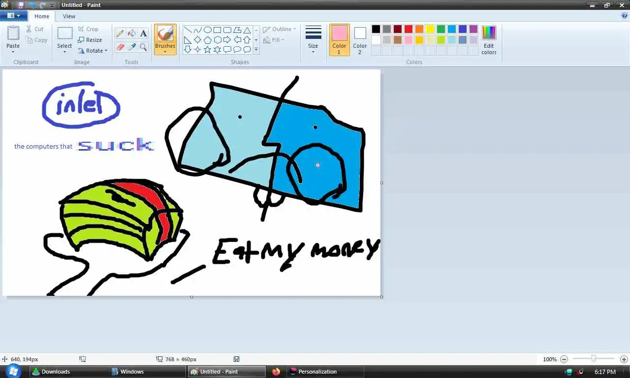The width and height of the screenshot is (630, 378).
Task: Choose the Pentagon shape
Action: point(208,40)
